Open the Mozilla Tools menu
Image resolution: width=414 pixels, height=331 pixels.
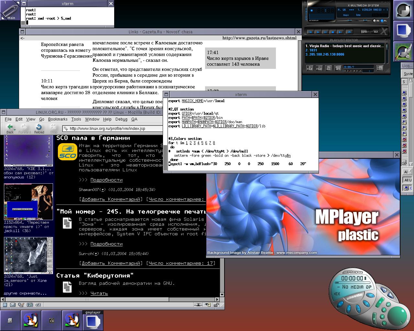[x=76, y=119]
